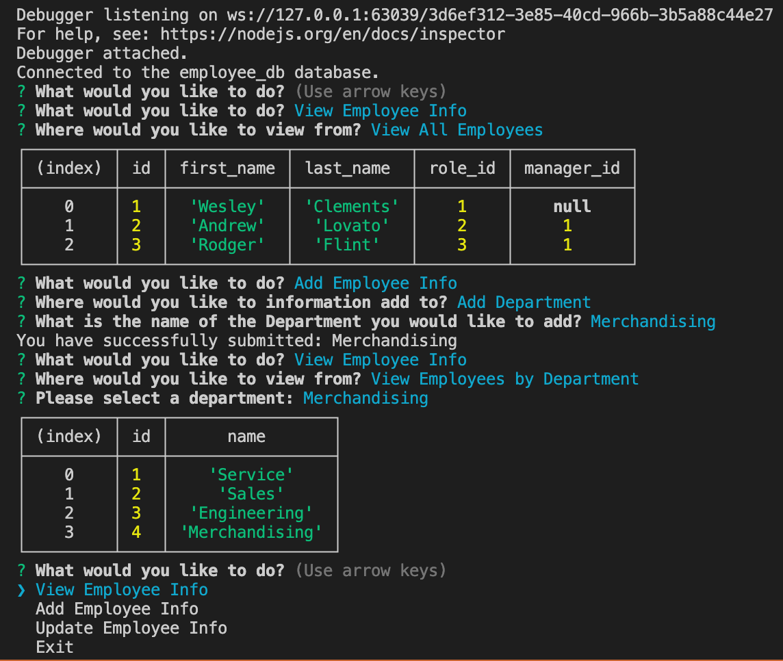The height and width of the screenshot is (661, 783).
Task: Click 'Clements' in the last_name column
Action: (352, 206)
